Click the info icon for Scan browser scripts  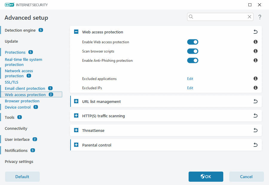pyautogui.click(x=256, y=51)
